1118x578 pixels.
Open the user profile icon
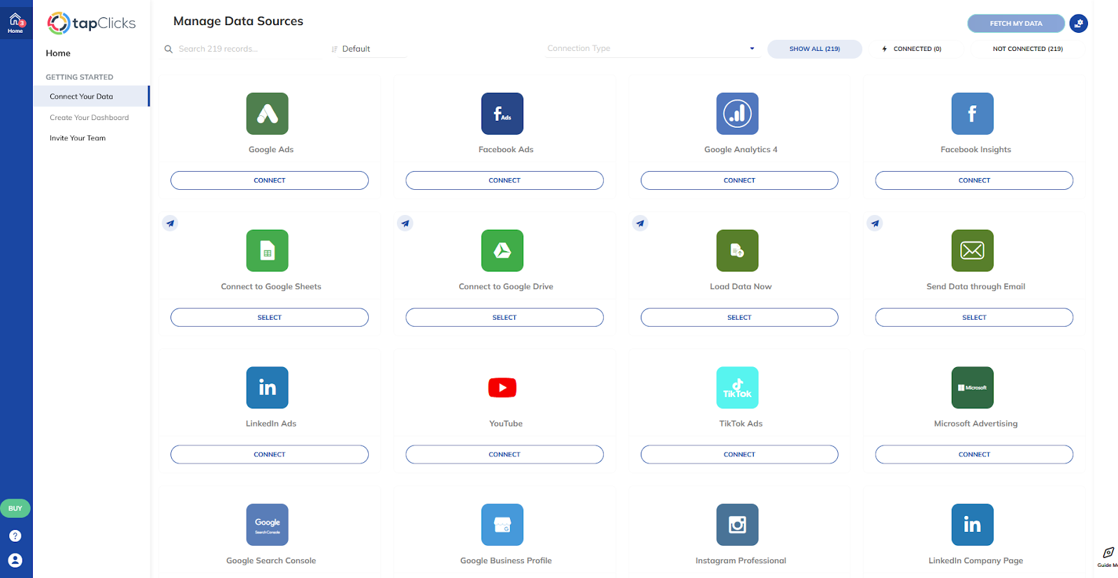15,561
